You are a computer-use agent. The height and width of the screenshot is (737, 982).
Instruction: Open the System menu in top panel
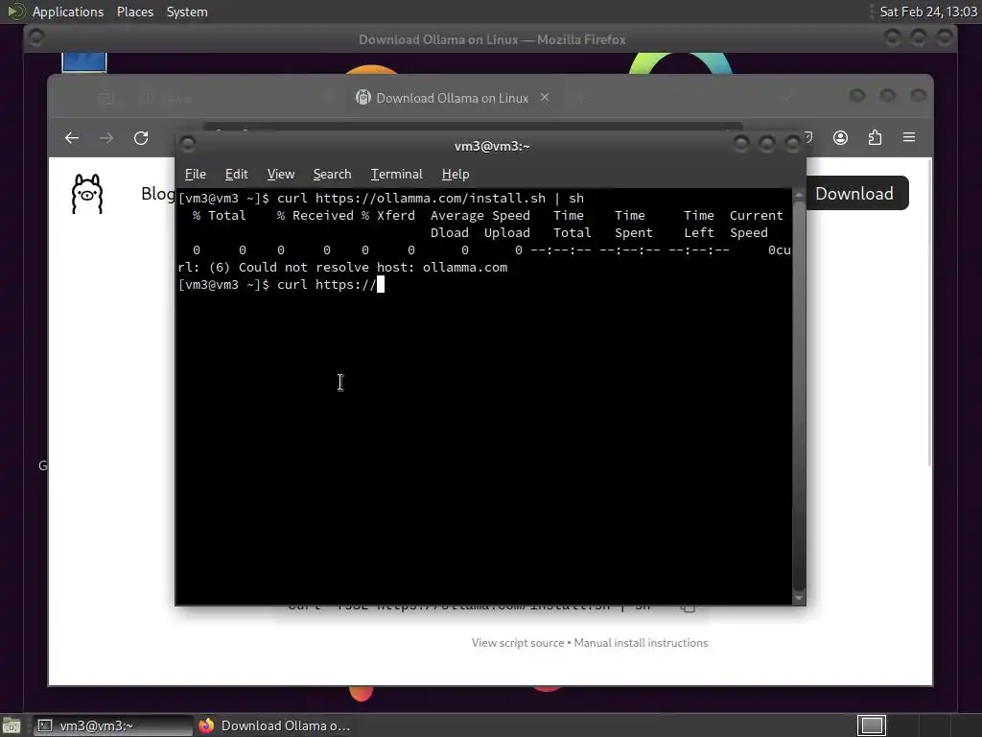pos(187,12)
